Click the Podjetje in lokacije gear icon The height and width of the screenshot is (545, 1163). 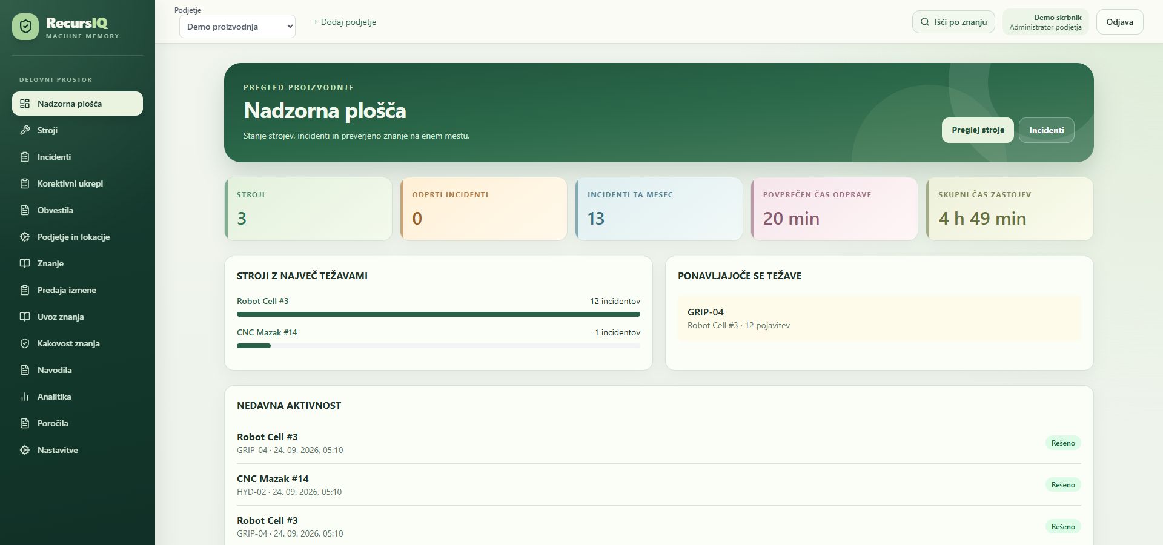[x=25, y=237]
